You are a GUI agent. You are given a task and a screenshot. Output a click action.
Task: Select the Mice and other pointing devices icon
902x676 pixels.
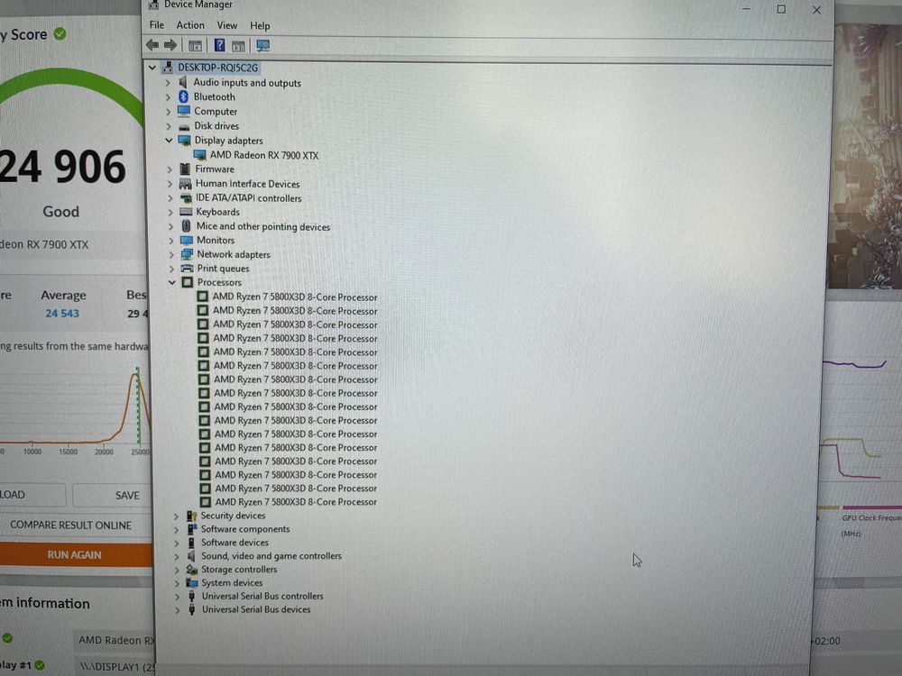(x=187, y=226)
